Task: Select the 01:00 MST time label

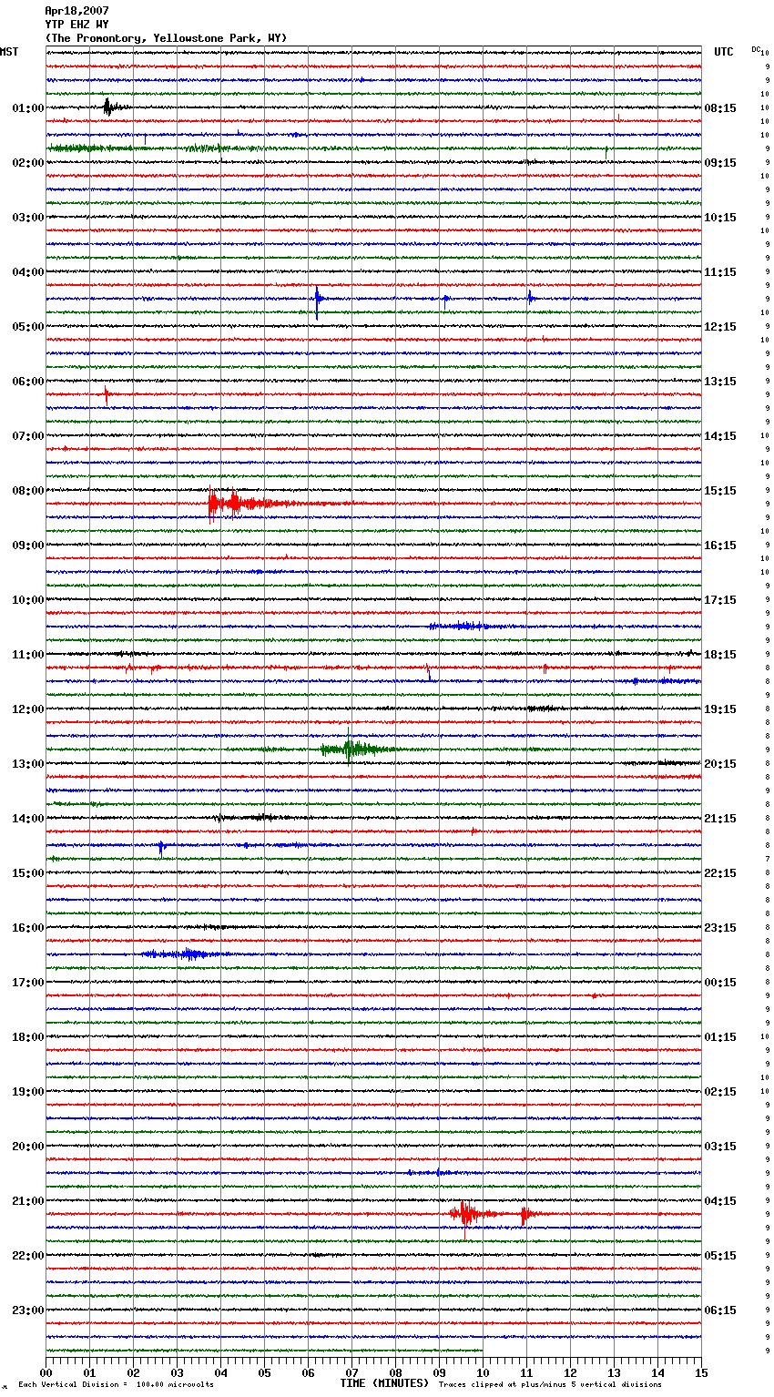Action: point(28,108)
